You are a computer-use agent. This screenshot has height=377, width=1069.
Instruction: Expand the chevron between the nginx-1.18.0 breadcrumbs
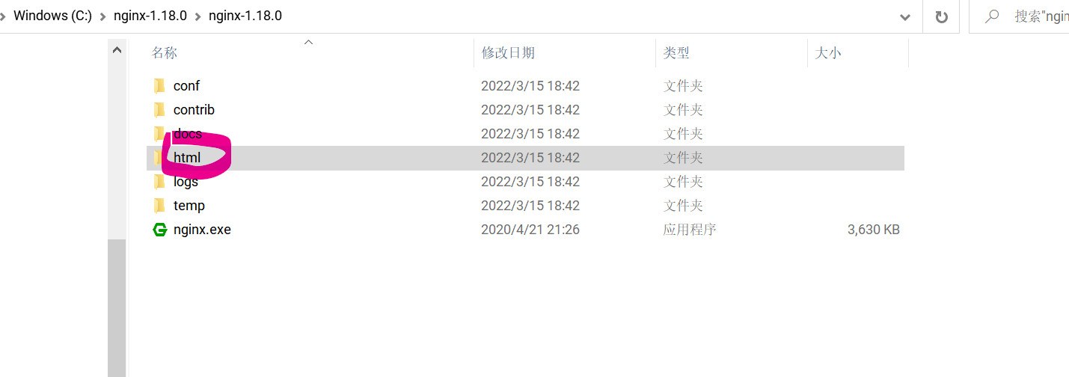pos(198,16)
